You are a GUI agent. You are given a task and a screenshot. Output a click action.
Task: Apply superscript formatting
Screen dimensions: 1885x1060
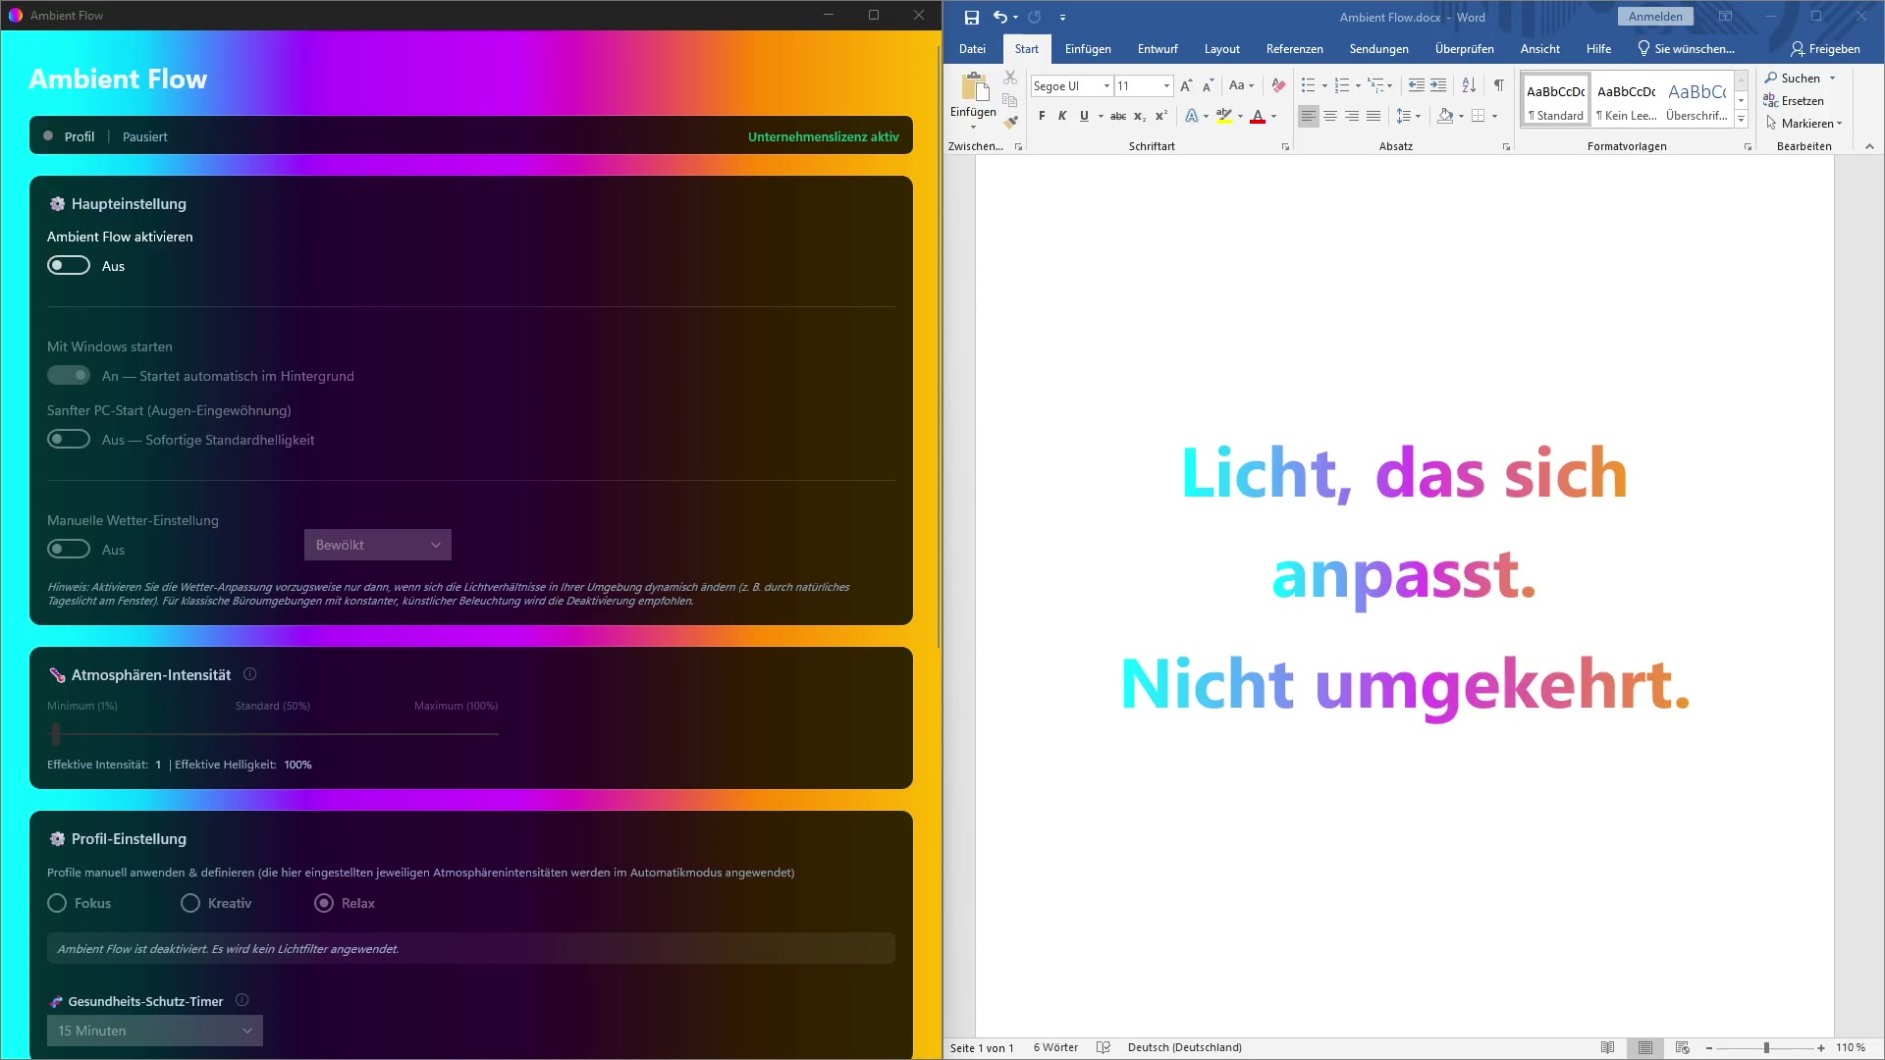pos(1161,116)
